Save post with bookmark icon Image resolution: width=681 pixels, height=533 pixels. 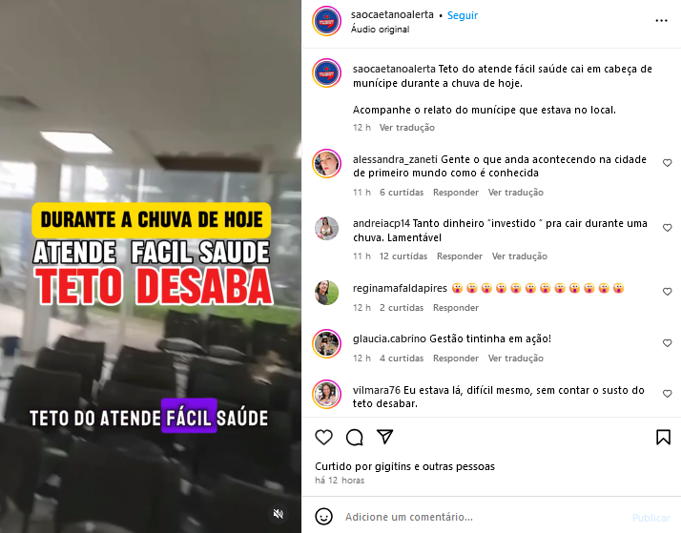663,437
